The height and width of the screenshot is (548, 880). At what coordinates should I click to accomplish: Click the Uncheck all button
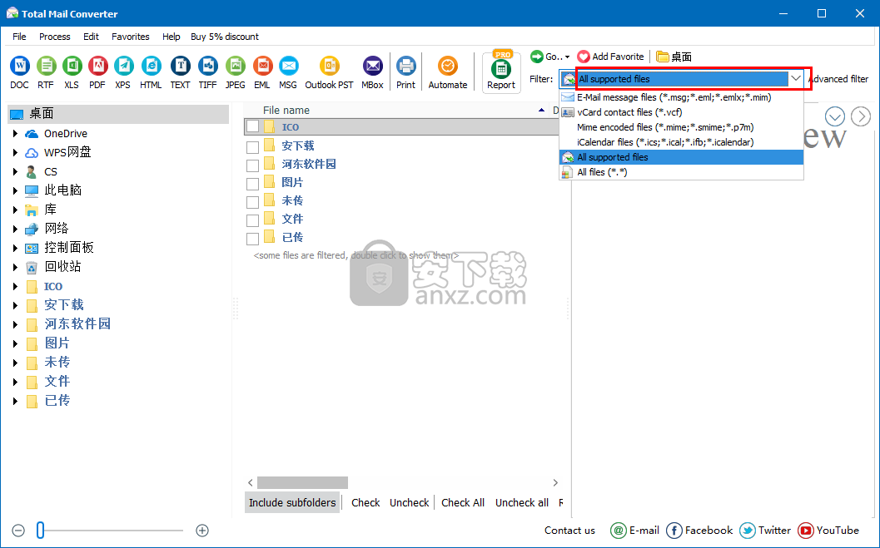coord(522,502)
